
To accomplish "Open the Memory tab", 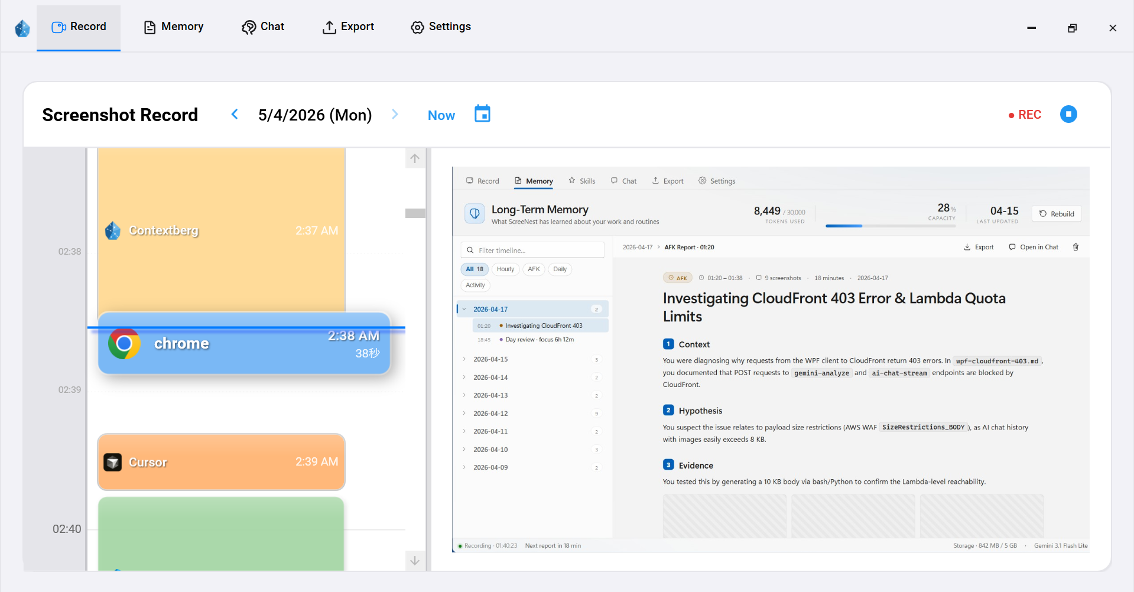I will [174, 27].
